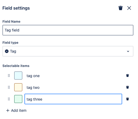Click the Tag type icon in dropdown
138x119 pixels.
point(7,51)
